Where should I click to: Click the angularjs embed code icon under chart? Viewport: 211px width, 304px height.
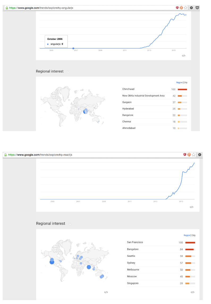point(183,56)
